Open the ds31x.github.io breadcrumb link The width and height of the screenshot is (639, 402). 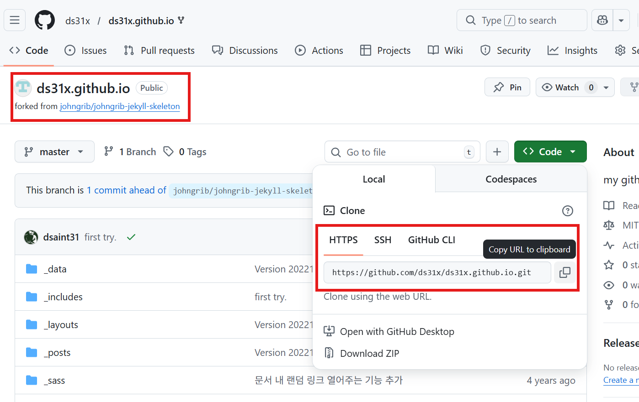(141, 21)
